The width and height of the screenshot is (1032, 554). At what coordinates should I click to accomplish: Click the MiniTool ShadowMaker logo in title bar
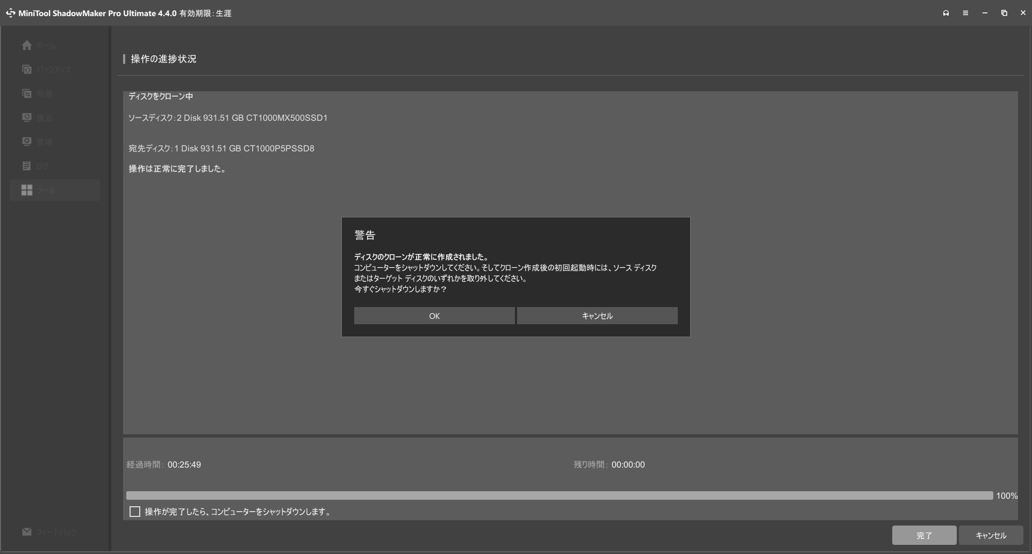[x=11, y=13]
